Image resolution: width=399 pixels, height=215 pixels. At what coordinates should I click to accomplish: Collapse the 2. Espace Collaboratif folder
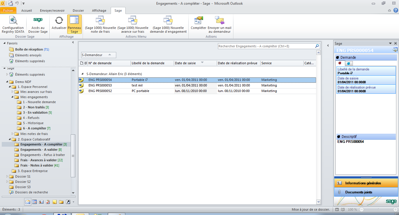[10, 139]
